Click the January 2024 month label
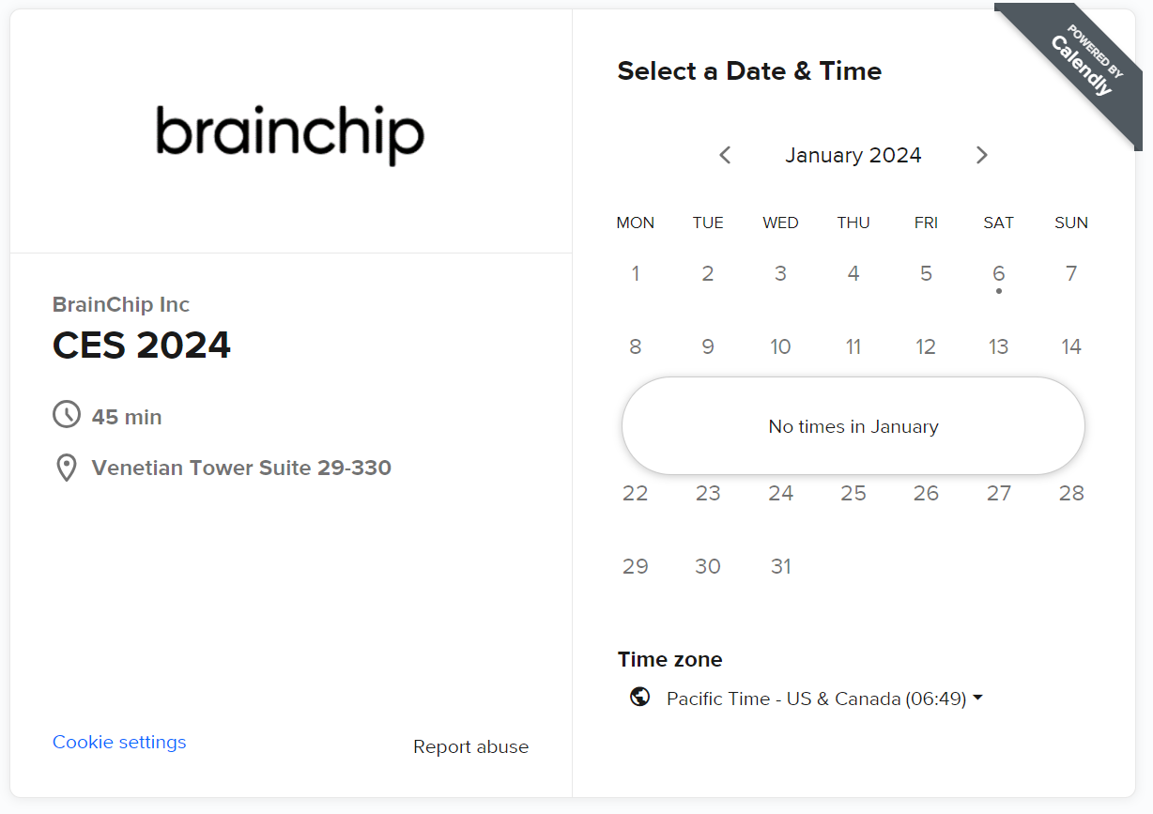The height and width of the screenshot is (814, 1153). pyautogui.click(x=853, y=155)
